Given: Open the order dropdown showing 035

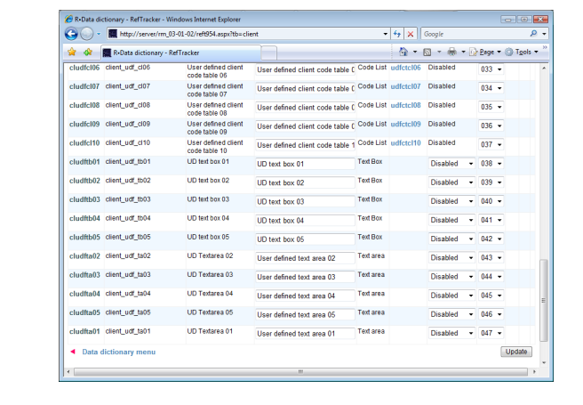Looking at the screenshot, I should 491,107.
